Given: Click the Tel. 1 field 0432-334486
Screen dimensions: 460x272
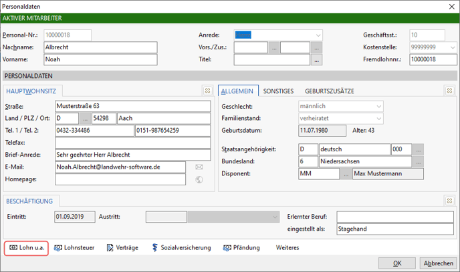Looking at the screenshot, I should click(94, 131).
